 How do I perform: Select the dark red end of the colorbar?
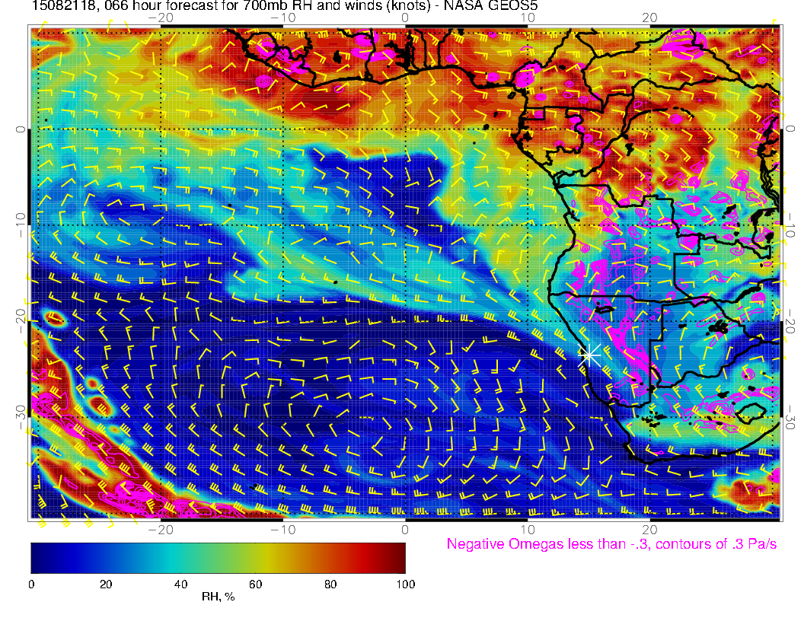click(x=396, y=557)
